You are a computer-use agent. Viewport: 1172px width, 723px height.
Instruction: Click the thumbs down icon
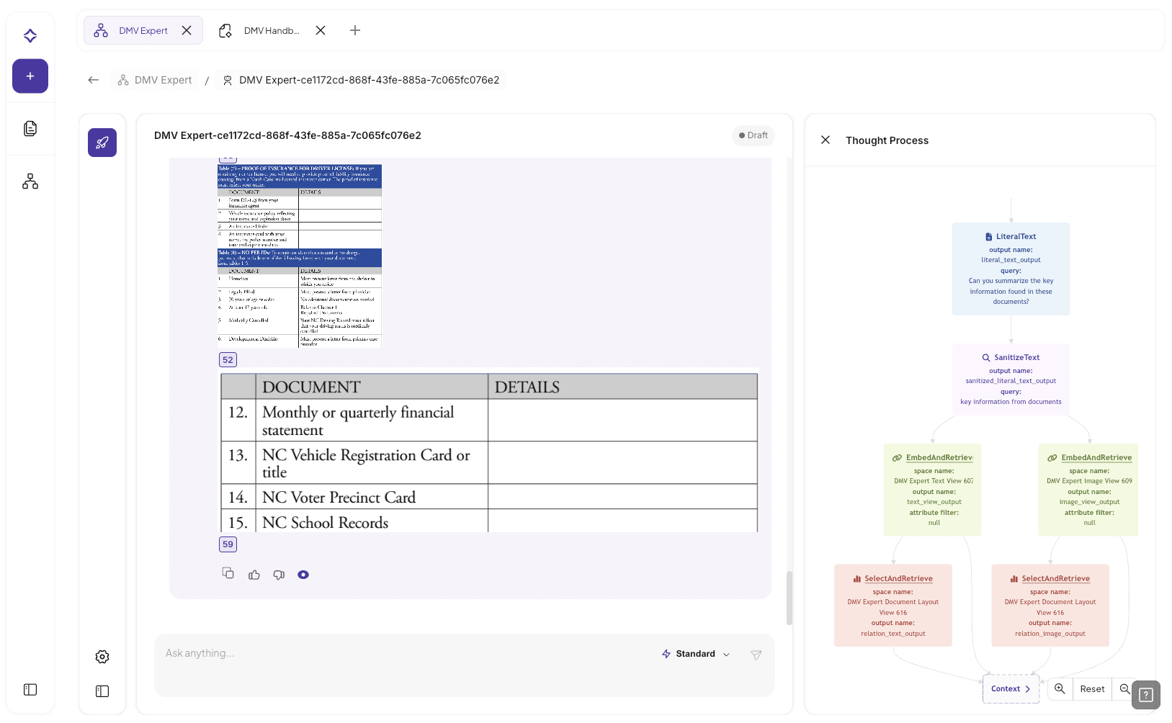click(x=279, y=575)
